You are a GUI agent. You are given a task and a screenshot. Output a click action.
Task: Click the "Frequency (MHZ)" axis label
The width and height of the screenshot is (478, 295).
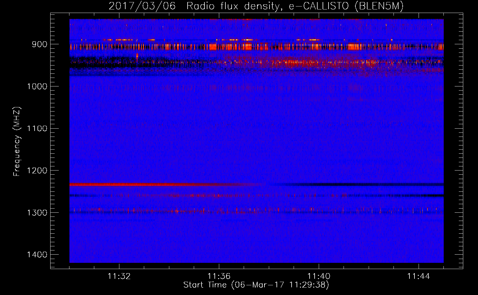coord(17,142)
